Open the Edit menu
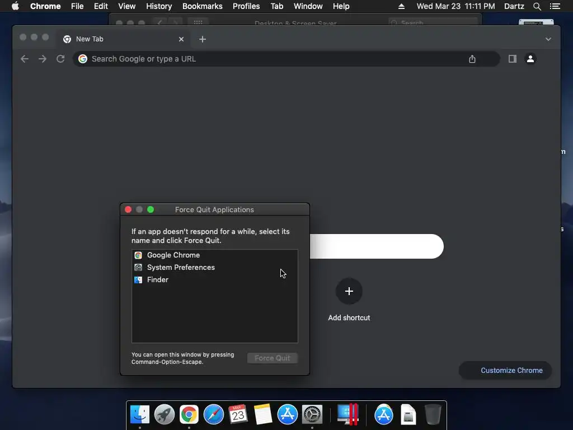The image size is (573, 430). coord(101,6)
